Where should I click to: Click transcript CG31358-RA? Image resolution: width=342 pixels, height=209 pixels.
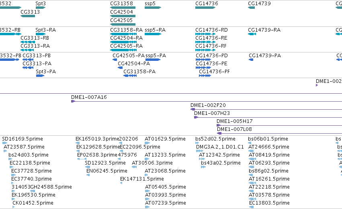(x=123, y=34)
